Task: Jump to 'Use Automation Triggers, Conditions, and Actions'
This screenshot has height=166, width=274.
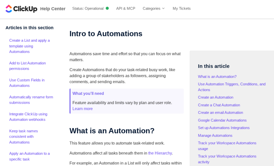Action: [232, 87]
